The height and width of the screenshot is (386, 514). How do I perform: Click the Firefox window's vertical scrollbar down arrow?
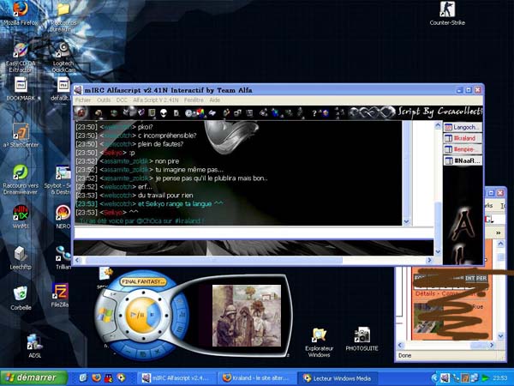[x=500, y=335]
